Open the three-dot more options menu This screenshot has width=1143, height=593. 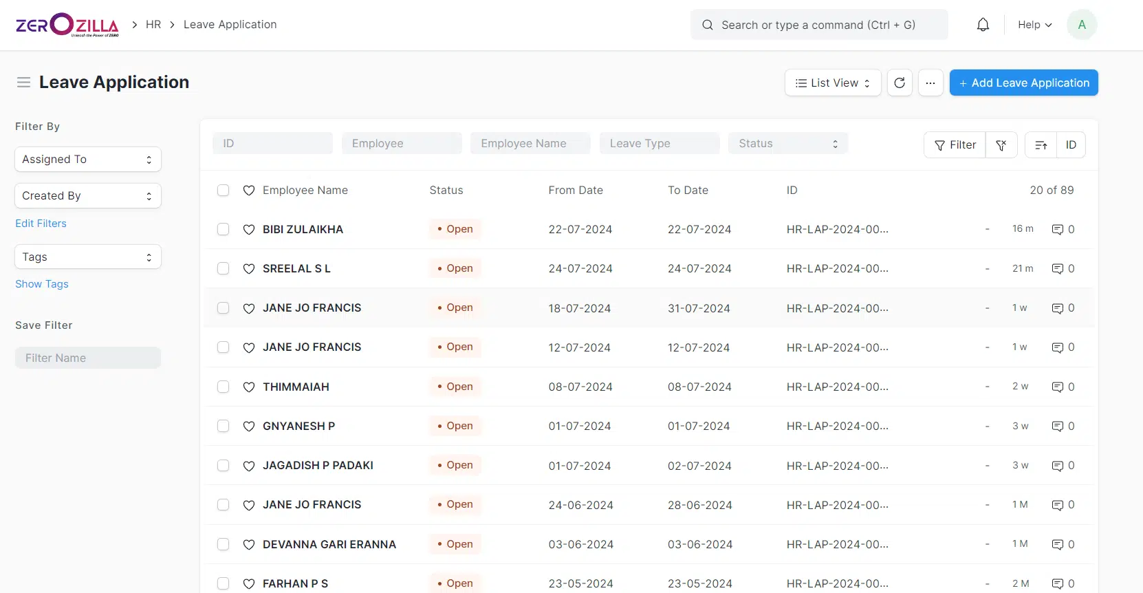tap(930, 83)
